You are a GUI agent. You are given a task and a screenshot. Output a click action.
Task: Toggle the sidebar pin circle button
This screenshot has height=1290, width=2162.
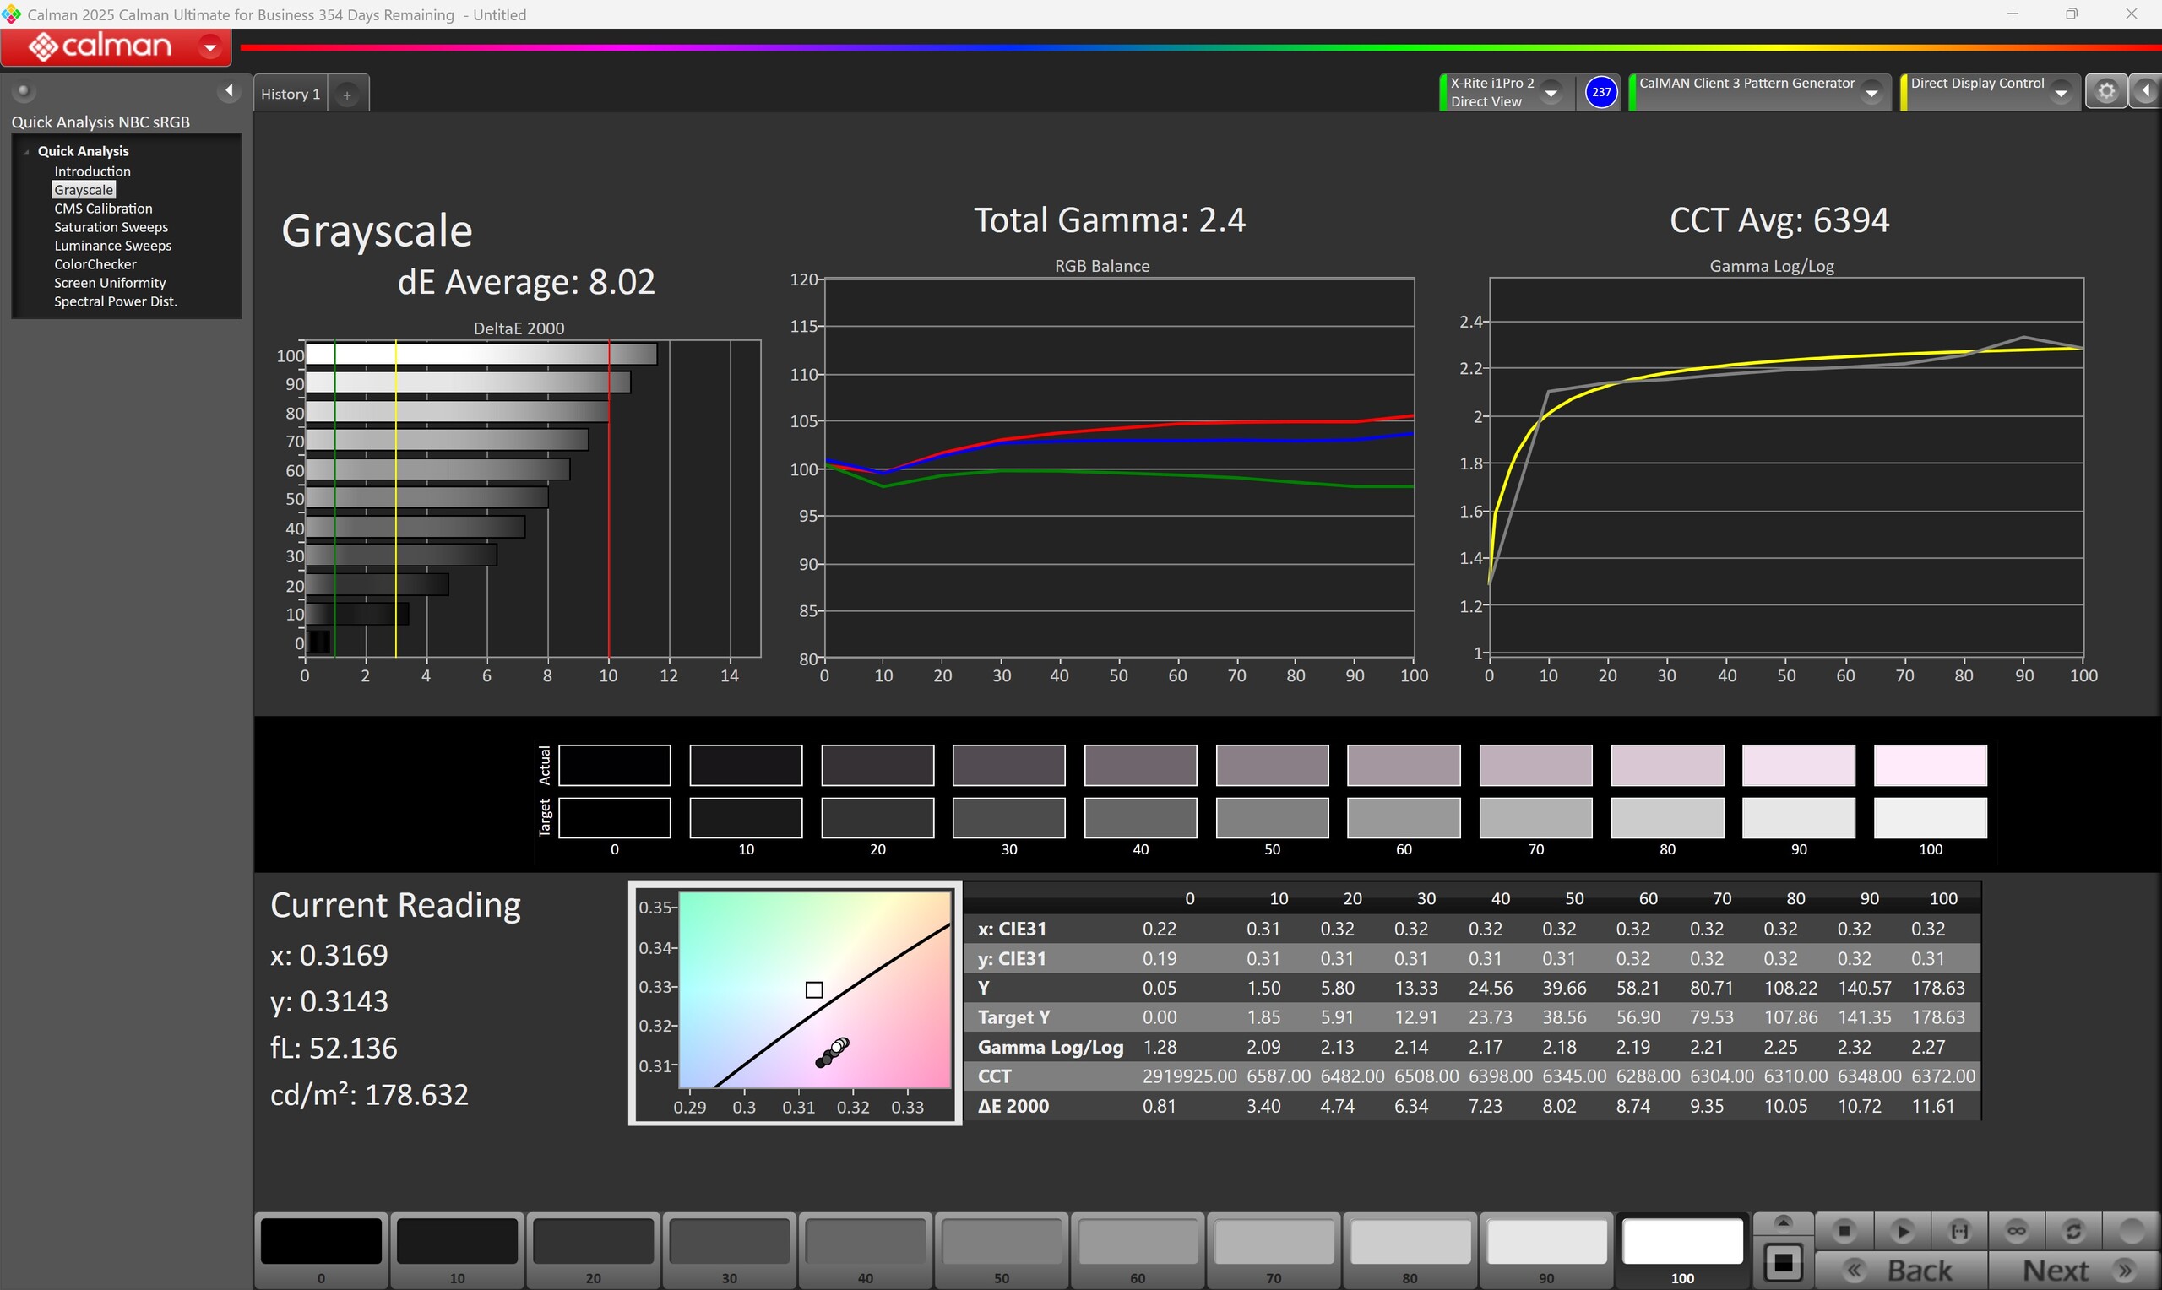pyautogui.click(x=24, y=90)
